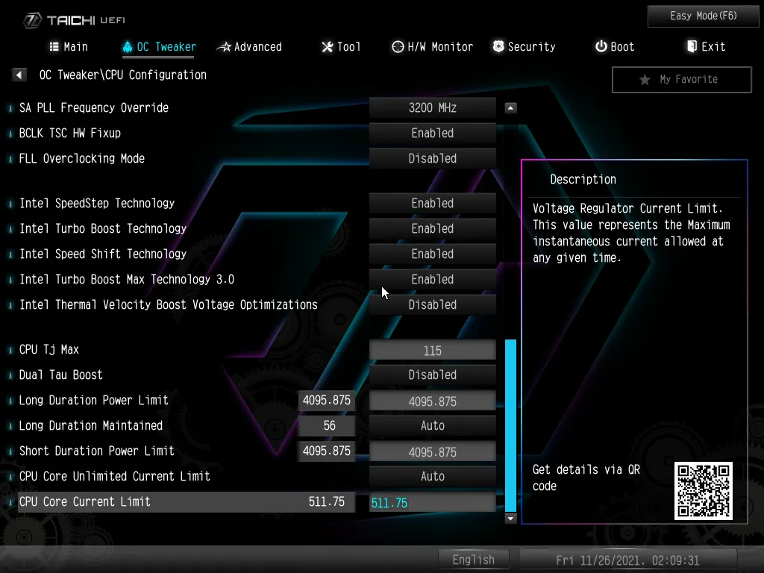Open the Exit tab
The image size is (764, 573).
(707, 47)
